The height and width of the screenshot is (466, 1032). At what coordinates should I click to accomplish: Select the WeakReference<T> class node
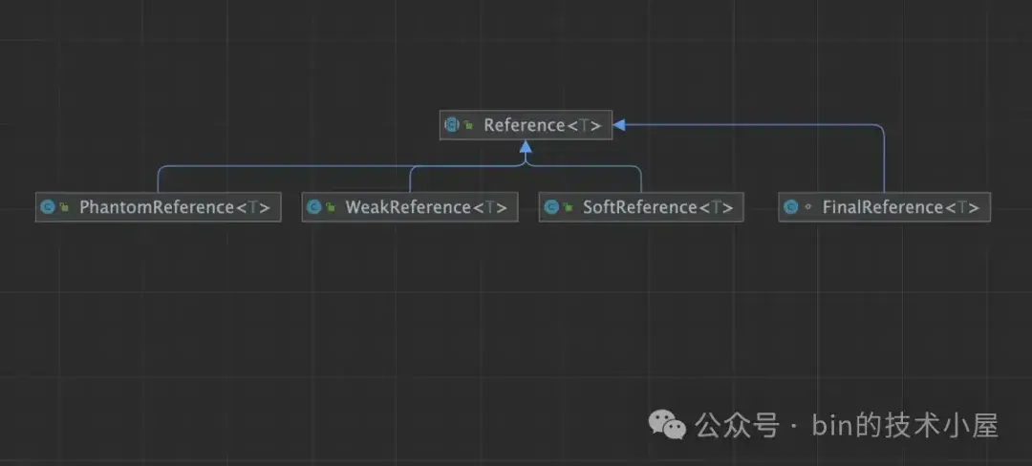[410, 207]
